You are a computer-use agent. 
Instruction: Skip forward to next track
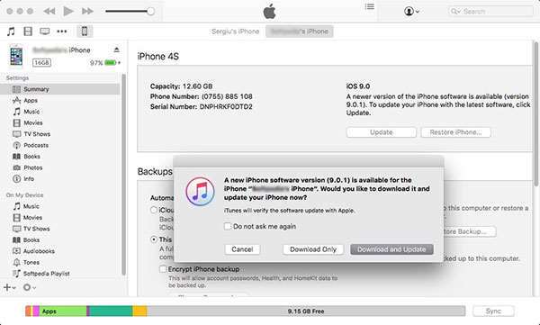(87, 12)
